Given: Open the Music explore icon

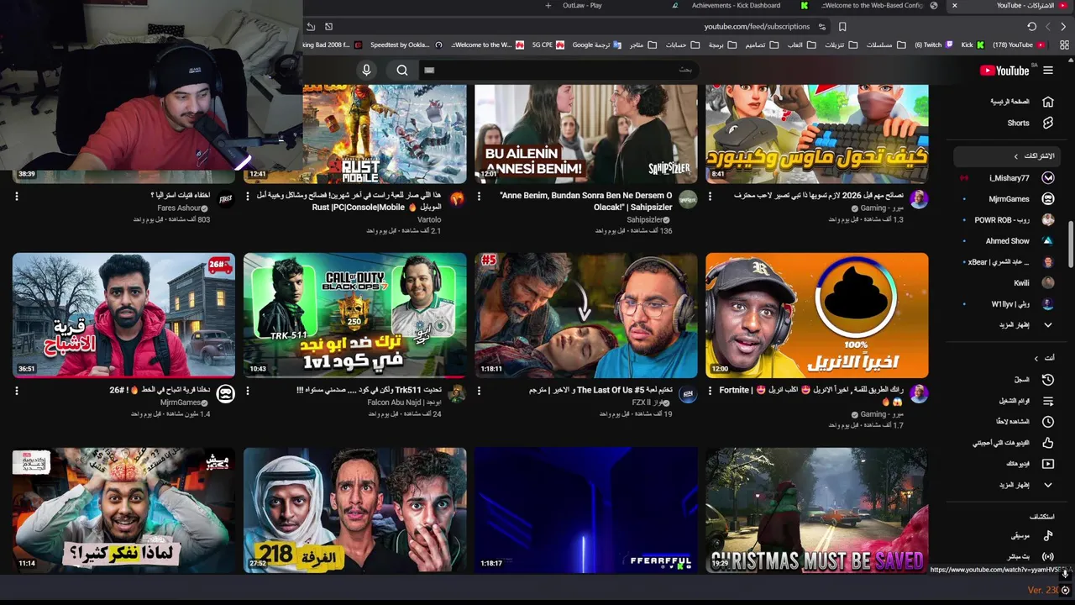Looking at the screenshot, I should click(x=1048, y=535).
